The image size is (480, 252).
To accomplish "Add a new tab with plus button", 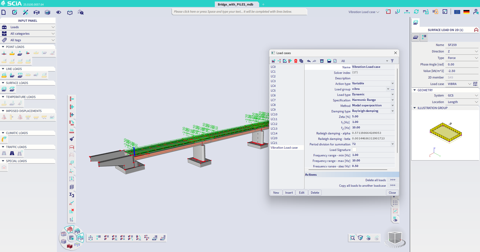I will coord(263,5).
